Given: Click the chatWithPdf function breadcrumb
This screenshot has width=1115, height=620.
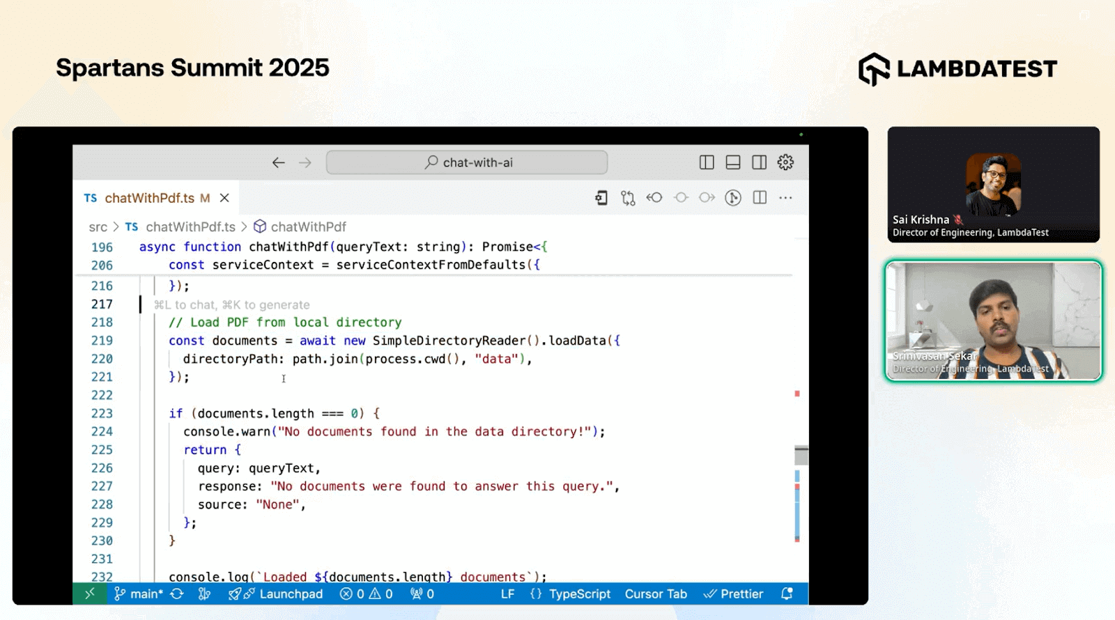Looking at the screenshot, I should 300,227.
